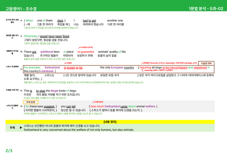Click sentence number 9
Image resolution: width=227 pixels, height=160 pixels.
pos(21,36)
